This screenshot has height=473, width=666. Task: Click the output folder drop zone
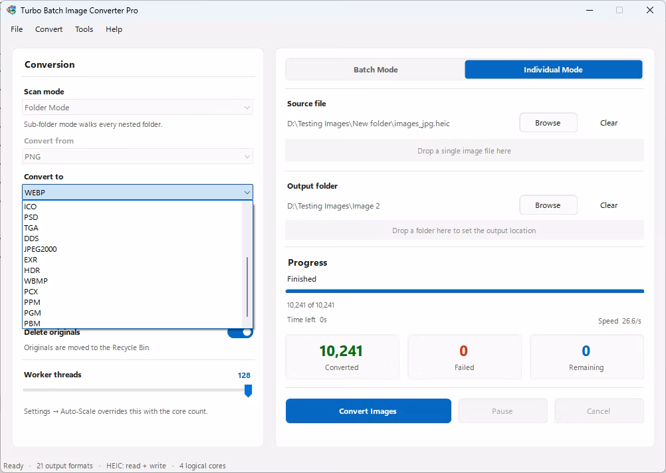point(464,231)
